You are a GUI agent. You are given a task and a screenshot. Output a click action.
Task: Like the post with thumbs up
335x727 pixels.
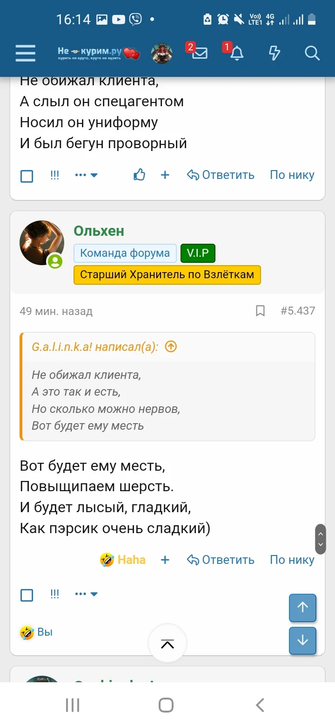(139, 174)
